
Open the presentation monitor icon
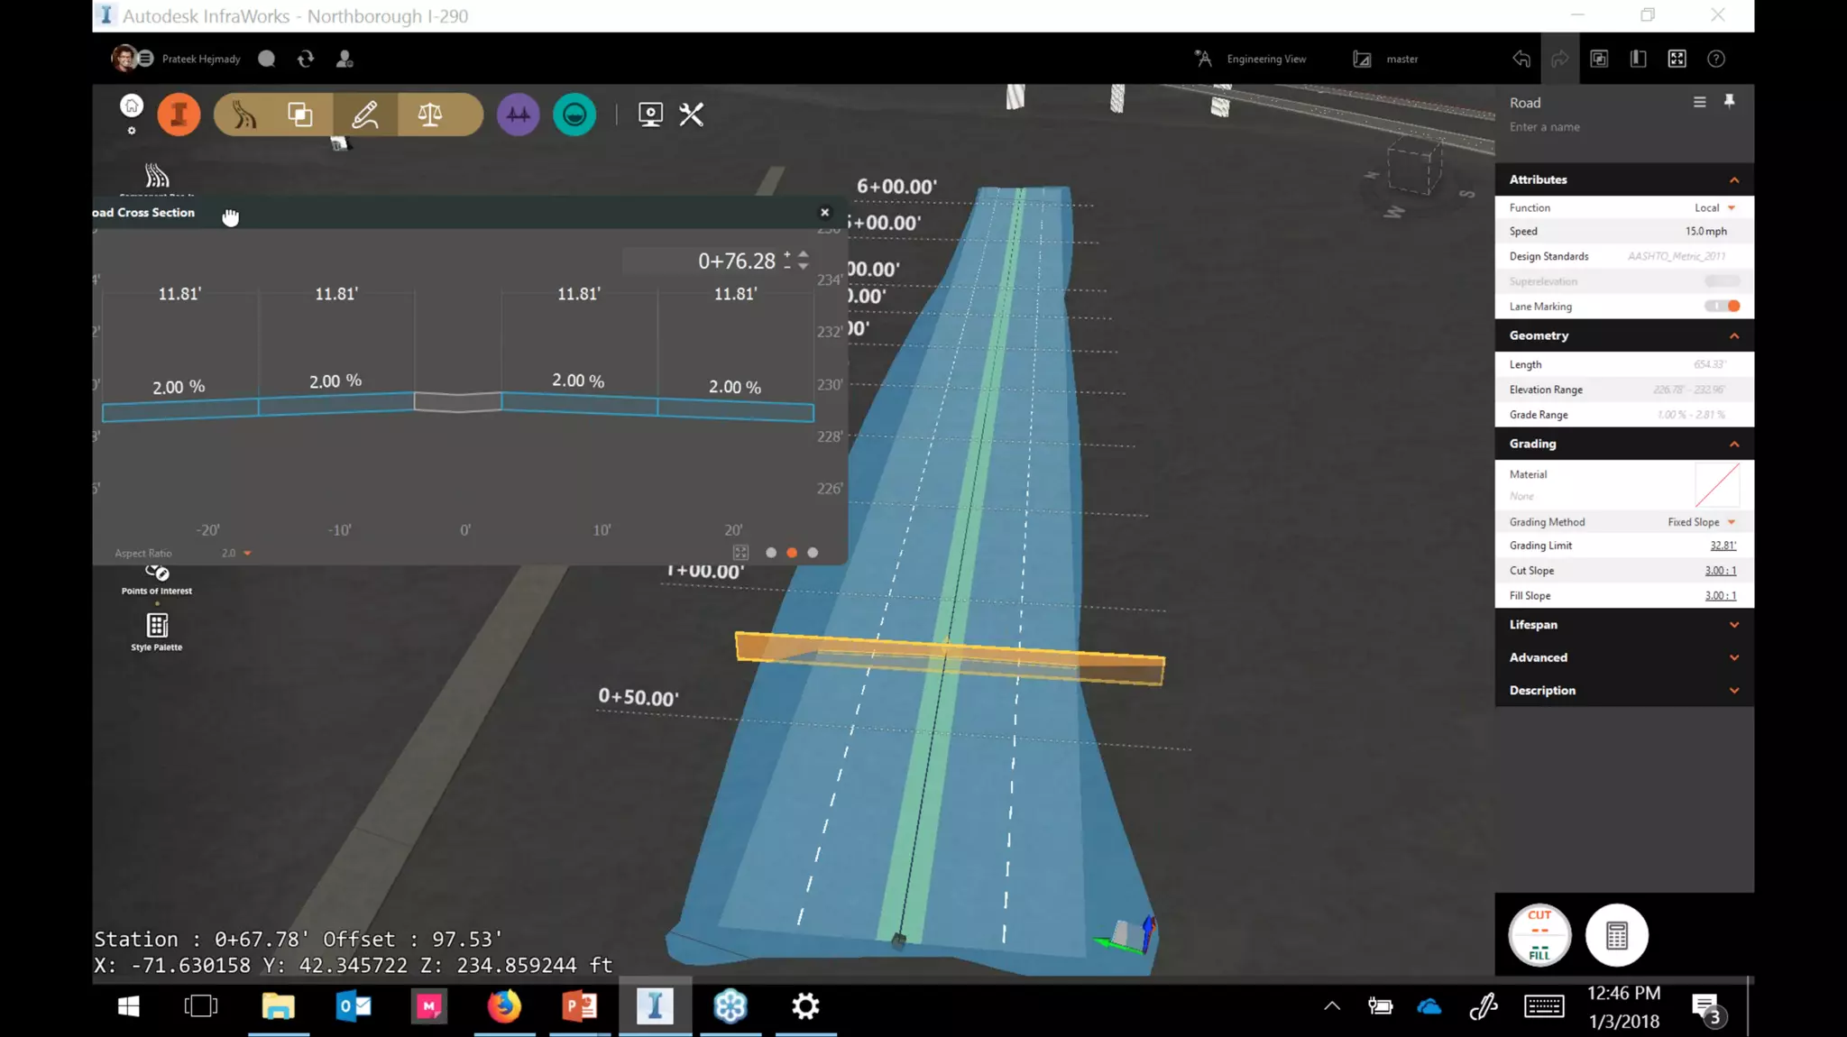650,115
